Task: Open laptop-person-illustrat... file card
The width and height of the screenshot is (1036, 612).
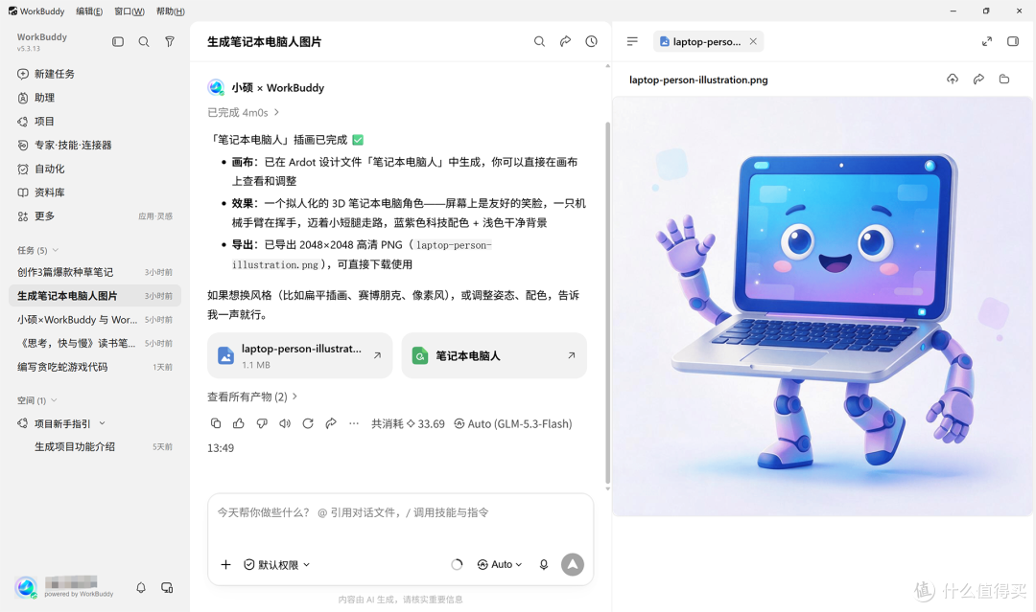Action: (300, 355)
